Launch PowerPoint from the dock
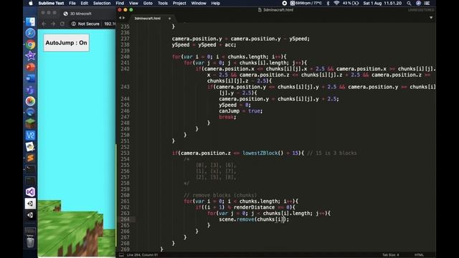 30,67
